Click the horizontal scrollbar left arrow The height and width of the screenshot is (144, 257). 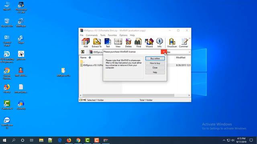click(81, 95)
